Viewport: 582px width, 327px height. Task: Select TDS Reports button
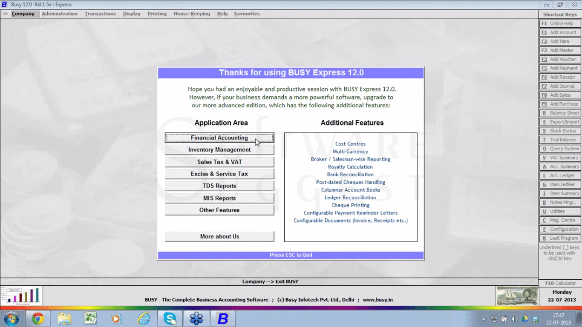pyautogui.click(x=219, y=186)
